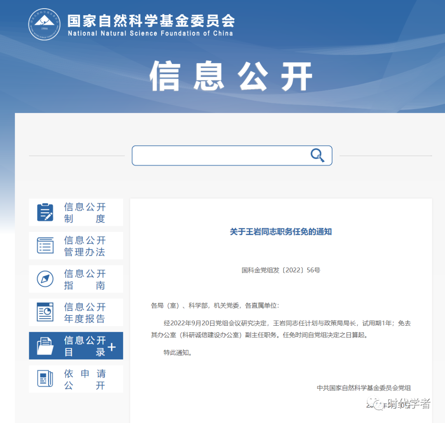The width and height of the screenshot is (445, 423).
Task: Click the closing line 特此通知。
Action: point(178,352)
